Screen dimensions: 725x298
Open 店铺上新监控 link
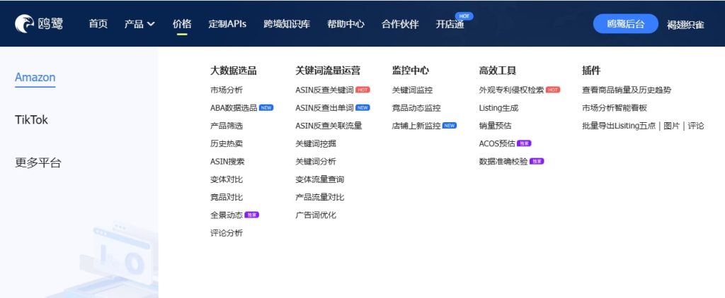416,126
